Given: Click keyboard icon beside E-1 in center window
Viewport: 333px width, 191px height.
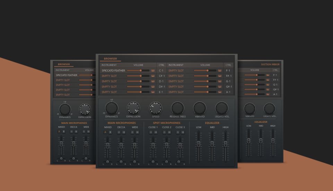Looking at the screenshot, I should coord(153,92).
